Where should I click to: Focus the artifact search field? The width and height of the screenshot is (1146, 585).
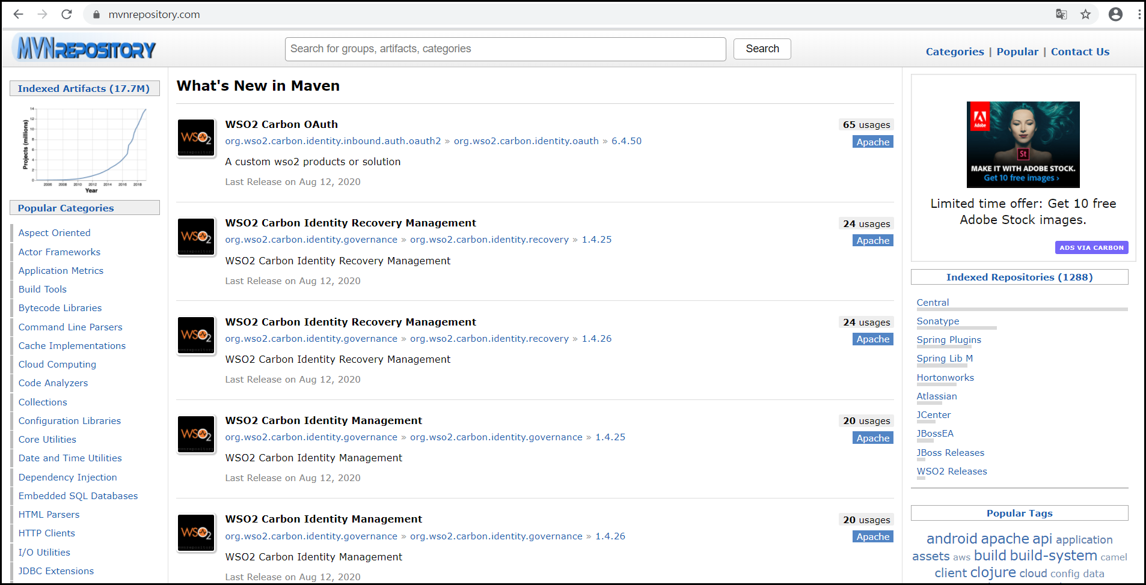(505, 49)
